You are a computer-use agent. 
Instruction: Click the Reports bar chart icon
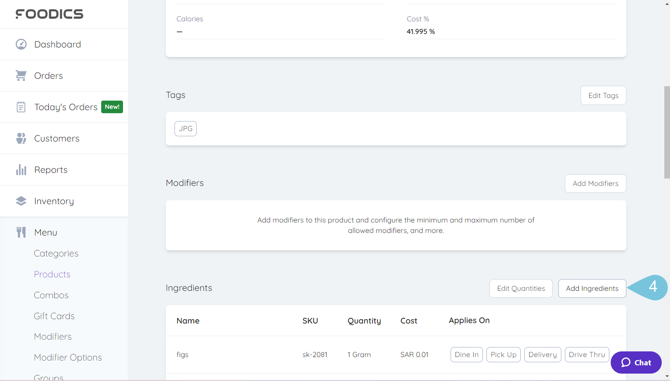tap(21, 170)
